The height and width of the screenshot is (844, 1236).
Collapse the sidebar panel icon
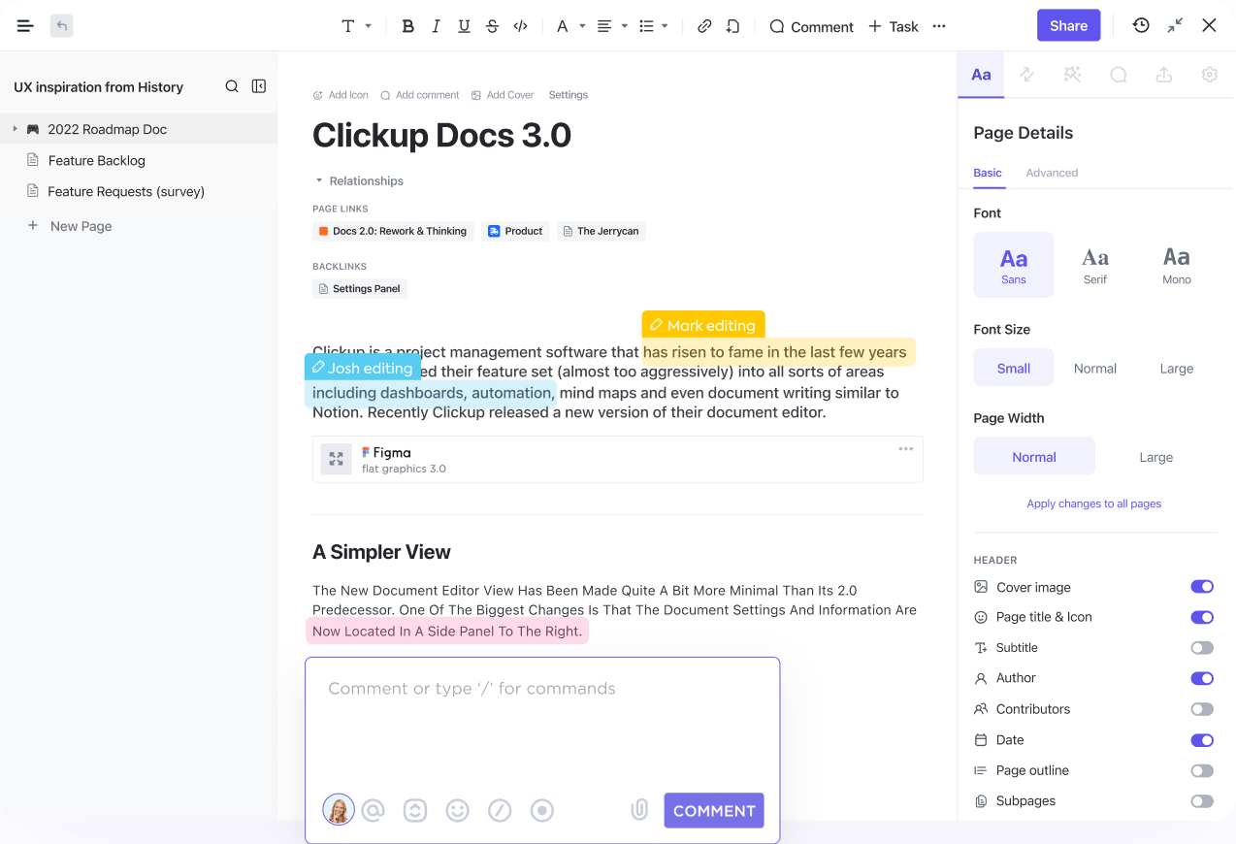coord(259,86)
